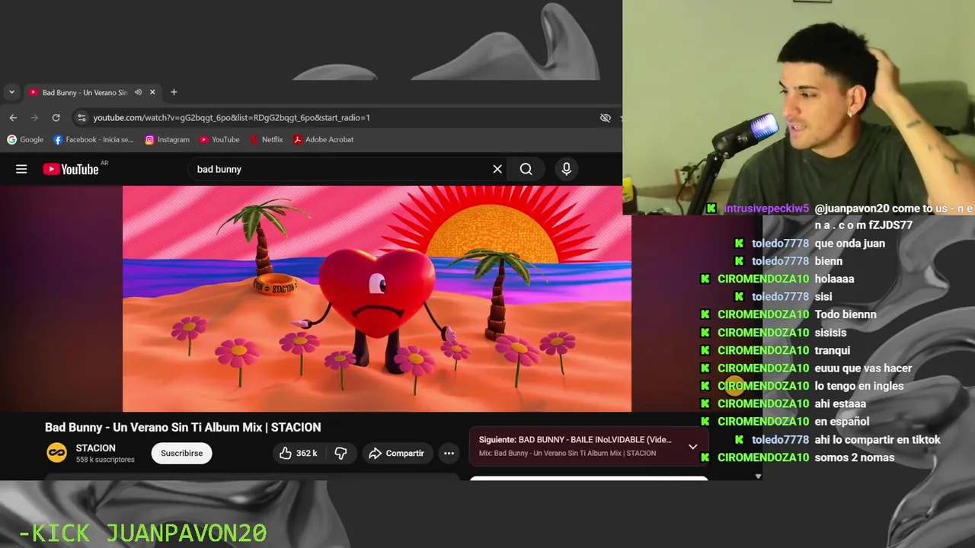Go back to previous page
Viewport: 975px width, 548px height.
(x=13, y=118)
